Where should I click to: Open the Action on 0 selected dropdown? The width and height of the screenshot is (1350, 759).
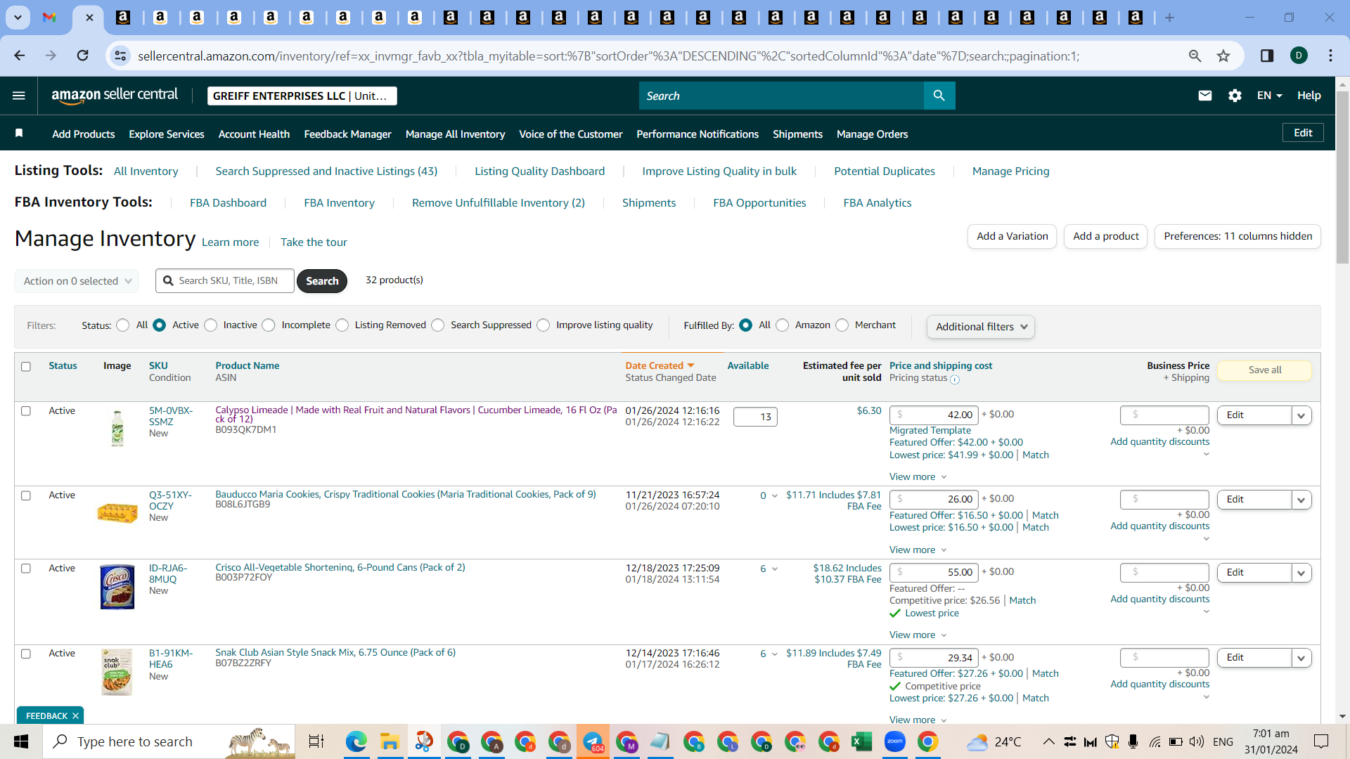77,281
